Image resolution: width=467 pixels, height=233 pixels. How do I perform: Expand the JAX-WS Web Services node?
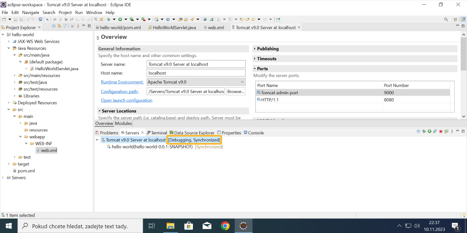coord(8,41)
